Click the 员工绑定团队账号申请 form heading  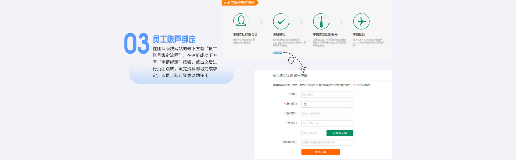tap(290, 76)
